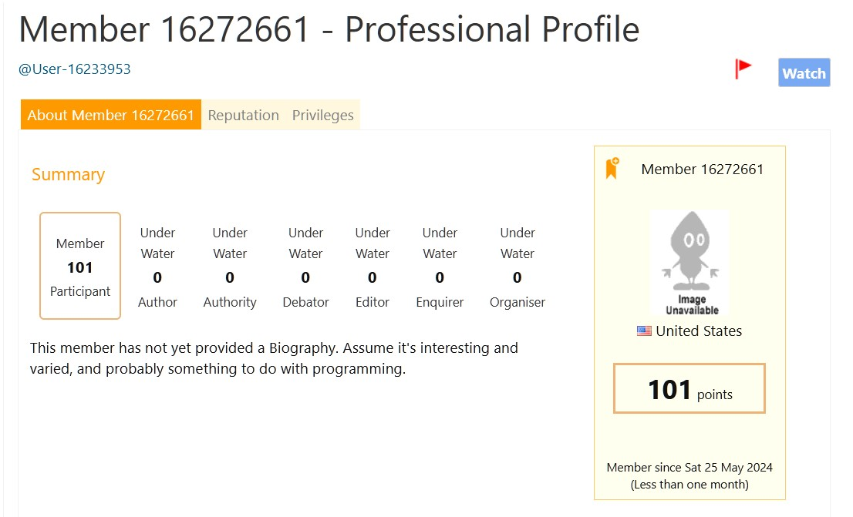Click the Under Water Debator score
Viewport: 853px width, 517px height.
pos(305,267)
